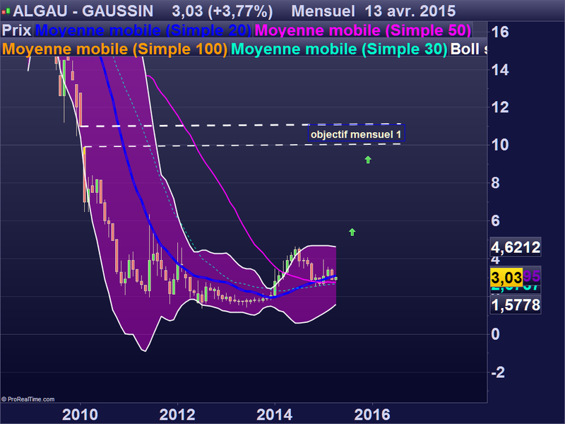This screenshot has width=565, height=424.
Task: Click the 14 value on price axis
Action: (x=500, y=69)
